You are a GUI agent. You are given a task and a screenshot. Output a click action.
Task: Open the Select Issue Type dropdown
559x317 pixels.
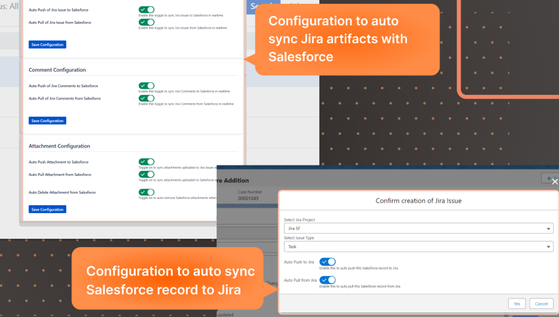(x=418, y=246)
